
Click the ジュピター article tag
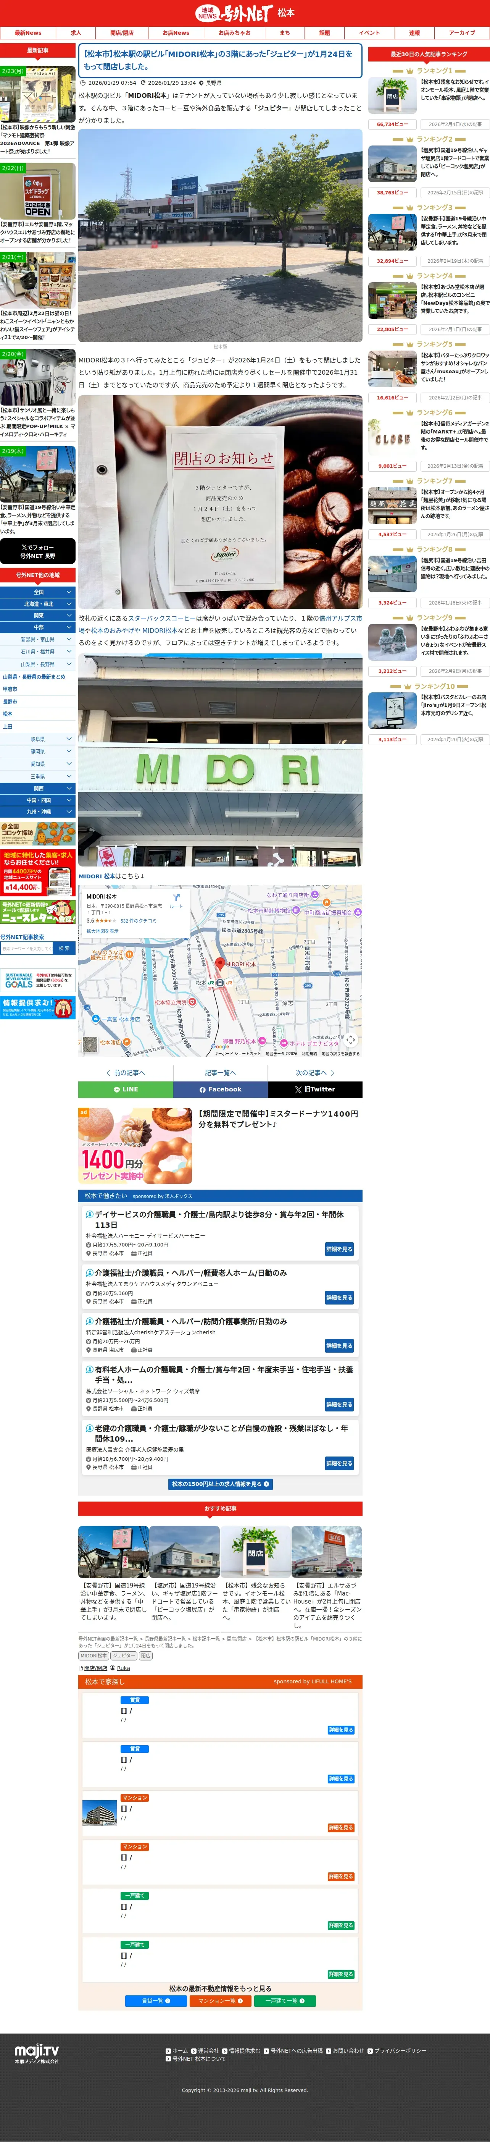pyautogui.click(x=124, y=1655)
